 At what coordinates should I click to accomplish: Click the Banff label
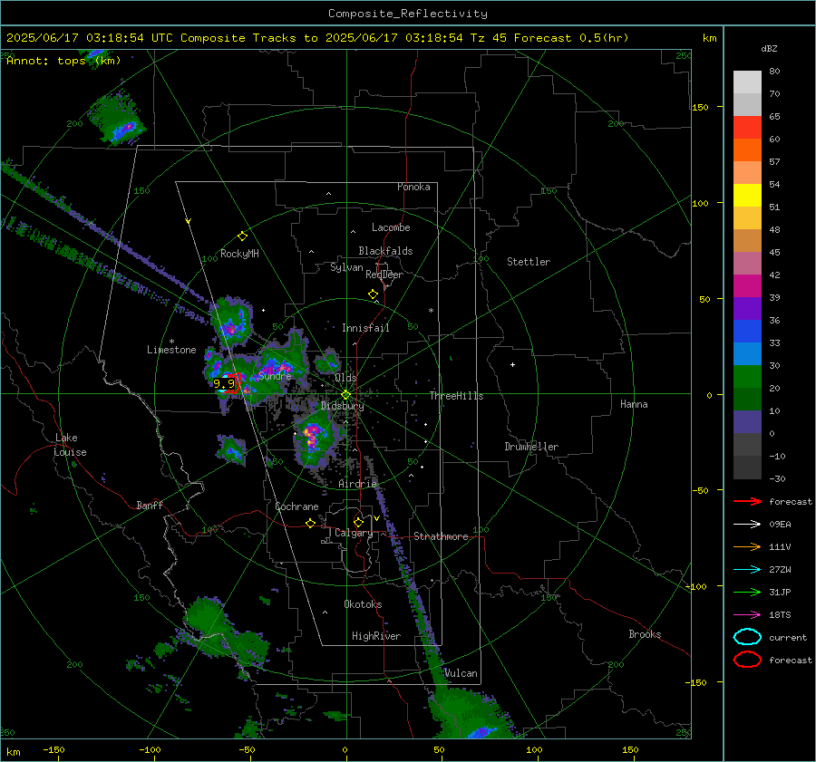[x=150, y=505]
